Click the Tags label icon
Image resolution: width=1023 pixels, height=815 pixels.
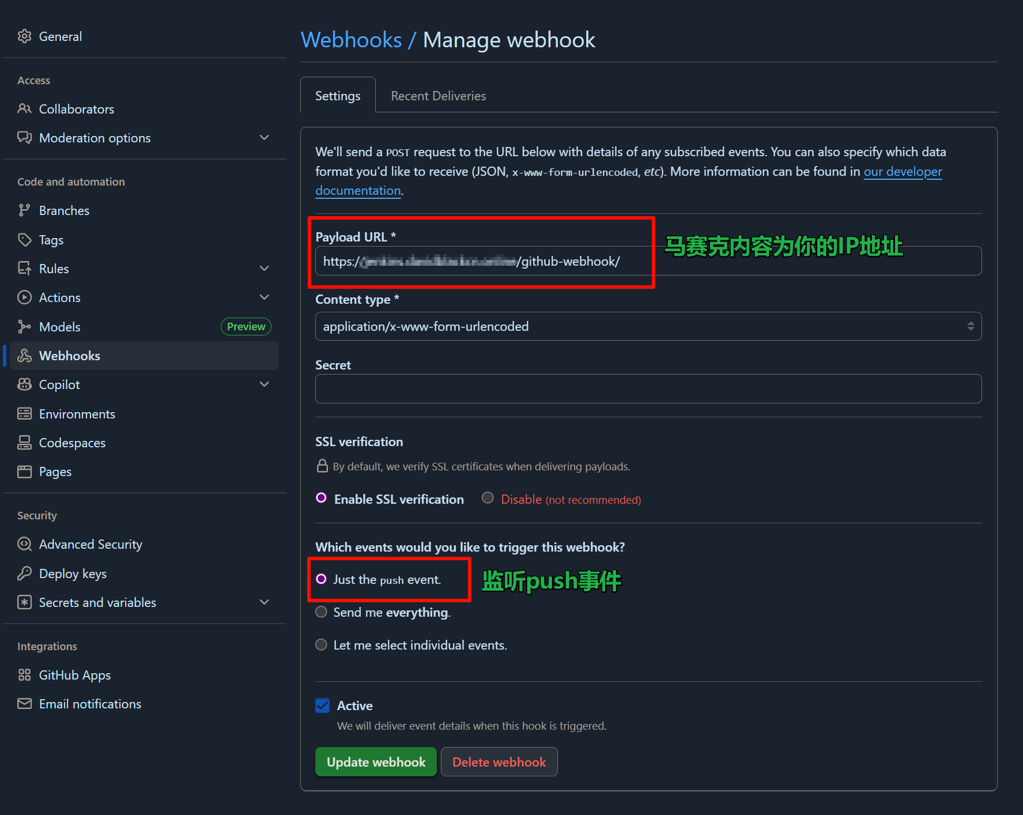click(24, 240)
